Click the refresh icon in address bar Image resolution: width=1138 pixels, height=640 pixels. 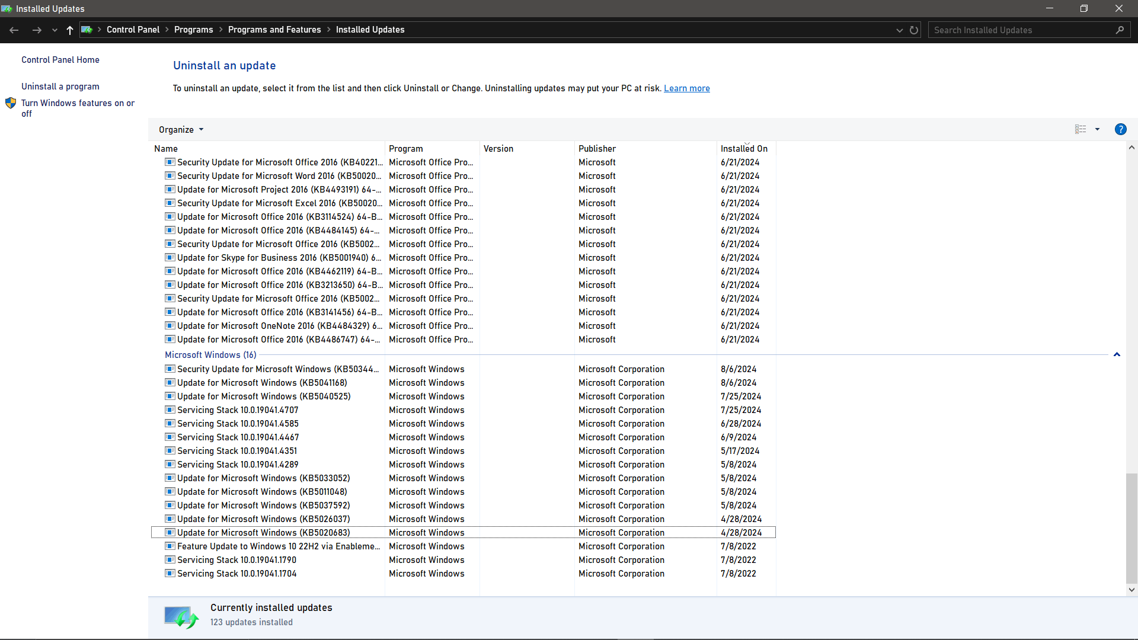(x=914, y=30)
